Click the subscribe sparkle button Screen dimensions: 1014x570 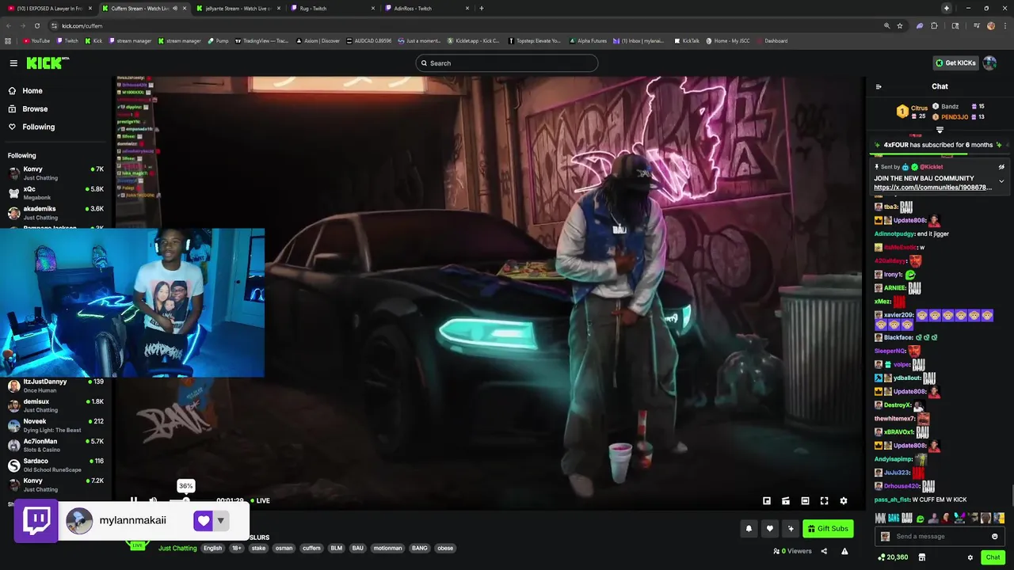point(790,529)
